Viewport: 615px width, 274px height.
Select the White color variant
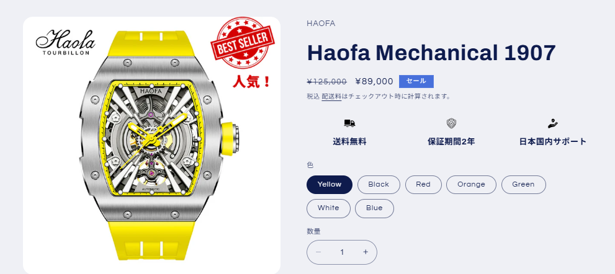pos(328,208)
